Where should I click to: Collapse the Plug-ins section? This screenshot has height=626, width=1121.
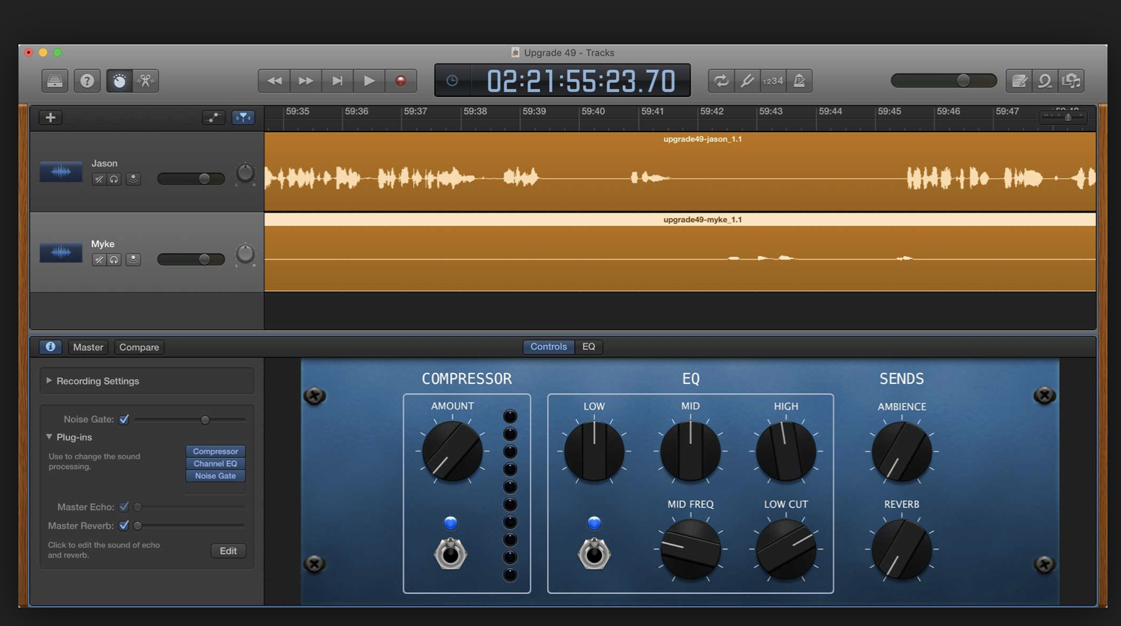click(x=49, y=437)
